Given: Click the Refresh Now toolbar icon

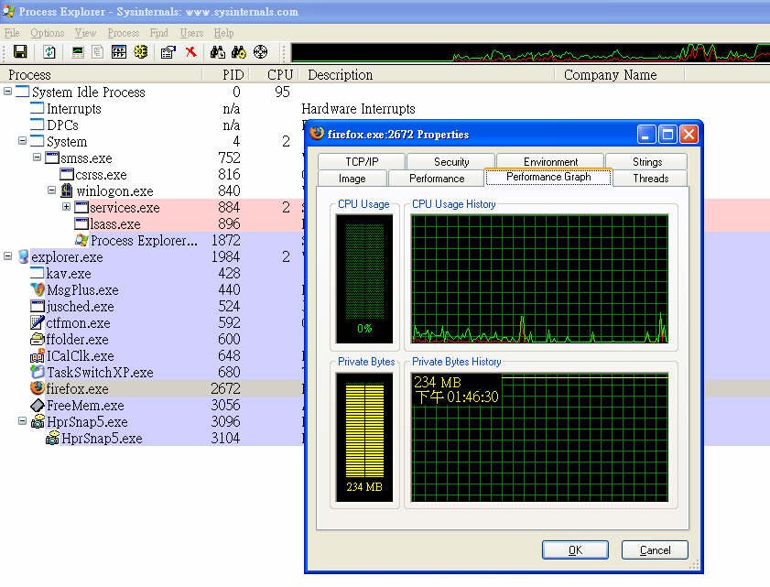Looking at the screenshot, I should pos(49,52).
